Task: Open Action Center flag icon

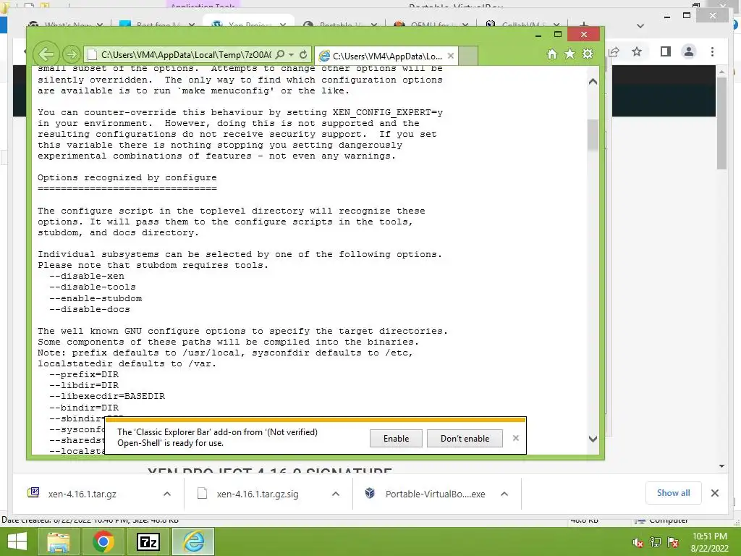Action: coord(673,542)
